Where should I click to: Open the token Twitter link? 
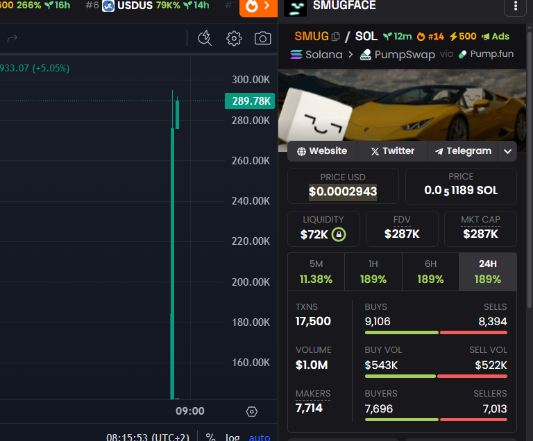click(392, 151)
